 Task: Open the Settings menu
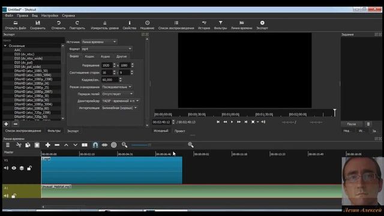[50, 16]
